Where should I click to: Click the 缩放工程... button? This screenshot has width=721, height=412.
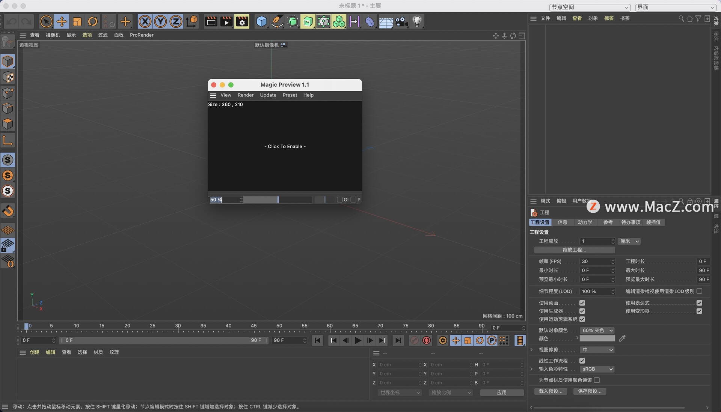tap(575, 250)
